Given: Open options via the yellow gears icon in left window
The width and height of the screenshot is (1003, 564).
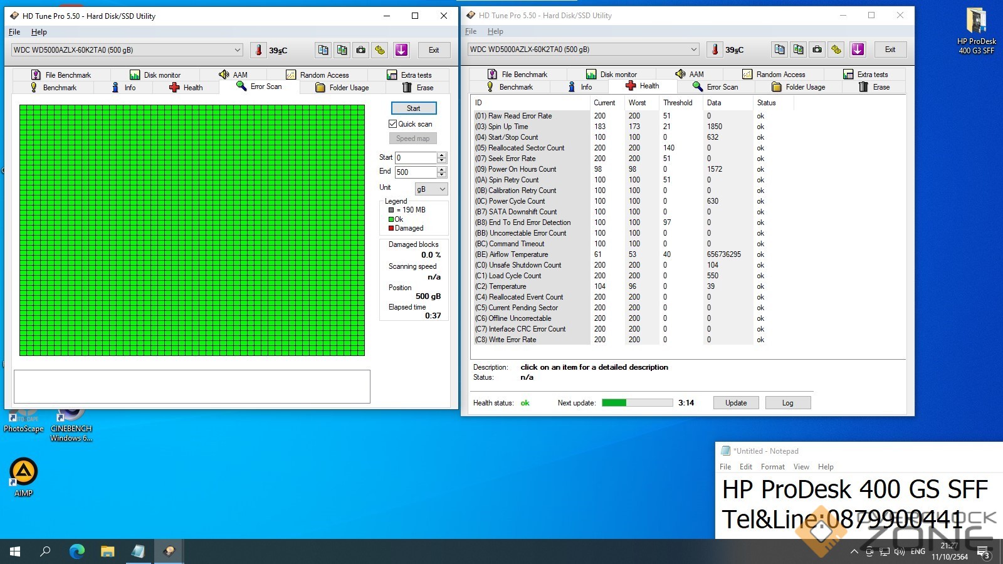Looking at the screenshot, I should click(380, 50).
